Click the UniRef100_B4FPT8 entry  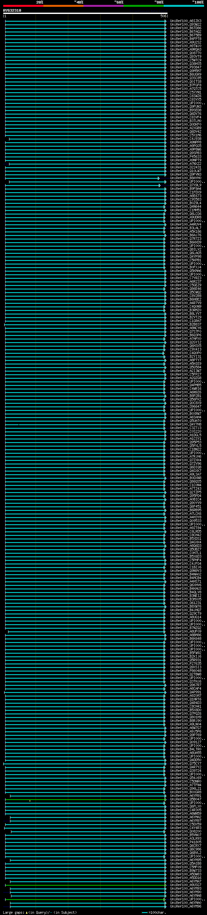click(x=185, y=39)
